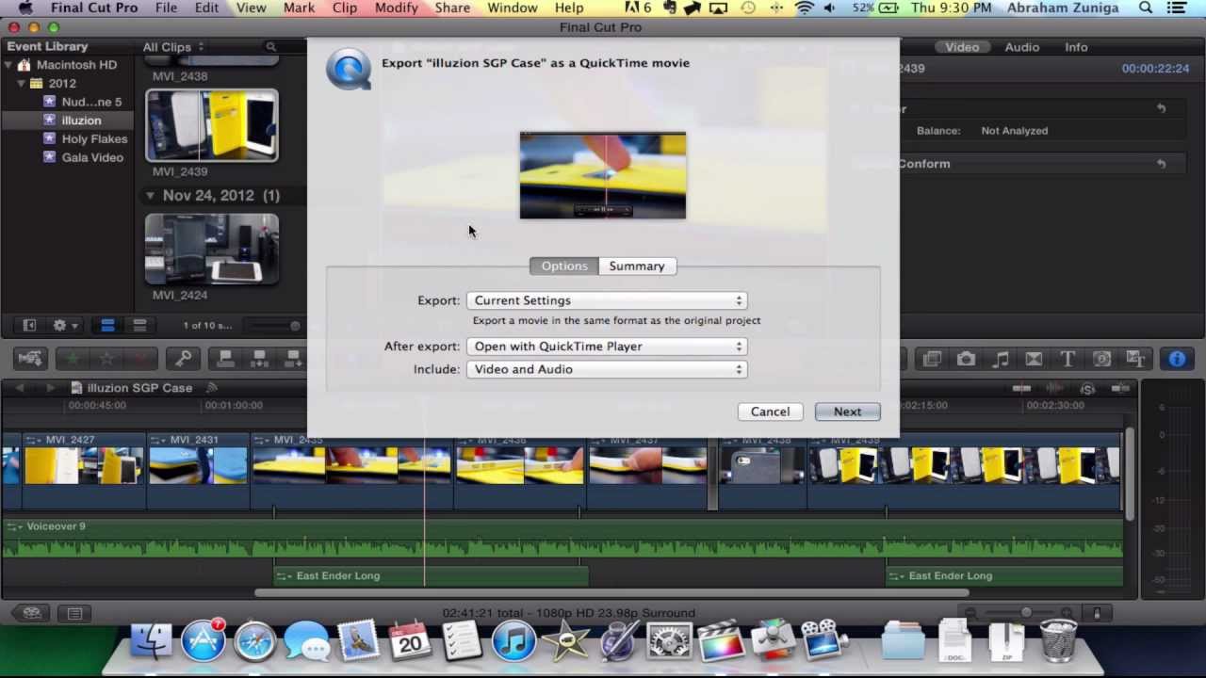The width and height of the screenshot is (1206, 678).
Task: Open the Share menu
Action: point(452,8)
